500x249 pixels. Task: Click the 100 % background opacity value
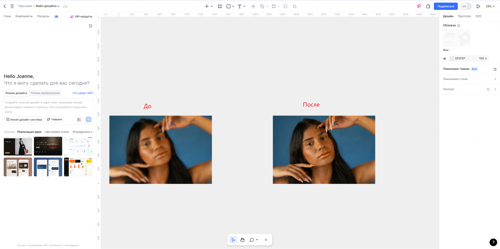coord(483,59)
